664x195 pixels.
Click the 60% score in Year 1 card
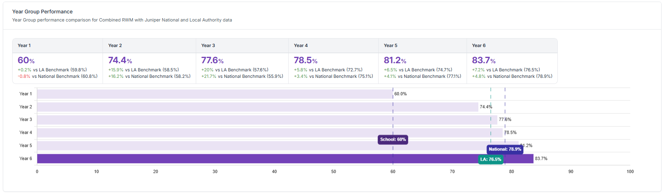[x=26, y=60]
